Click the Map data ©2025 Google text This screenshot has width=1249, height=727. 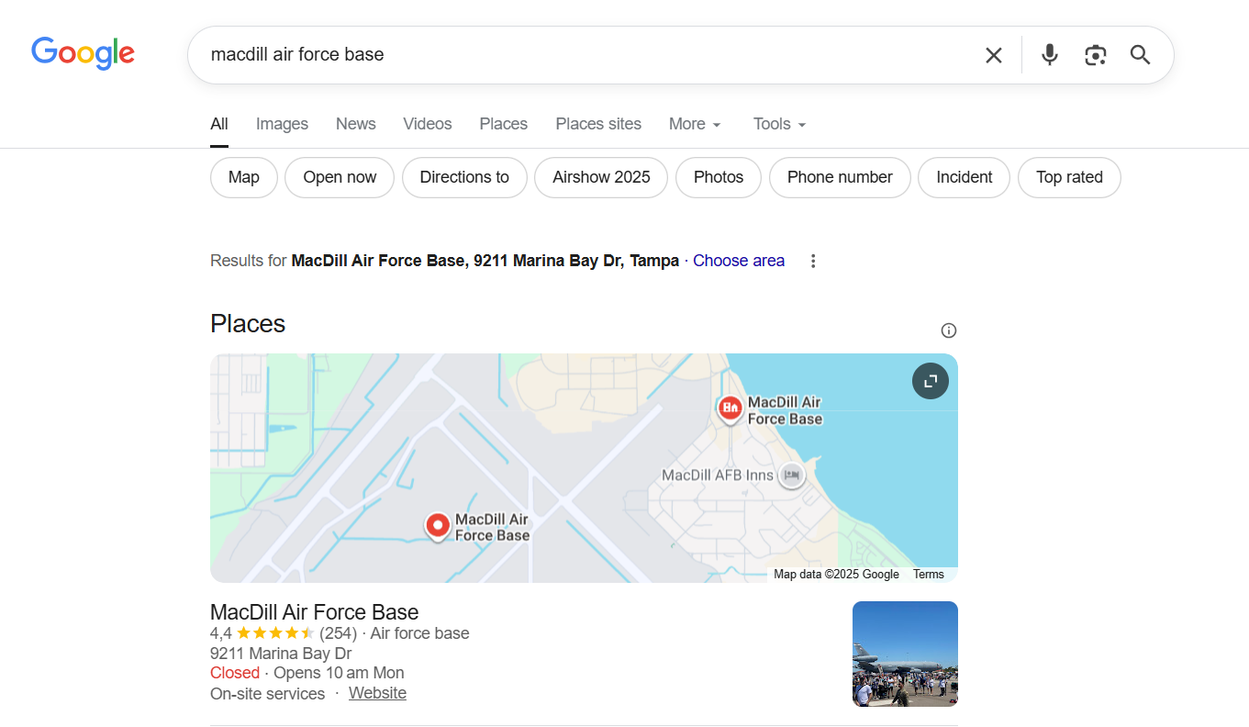coord(836,575)
